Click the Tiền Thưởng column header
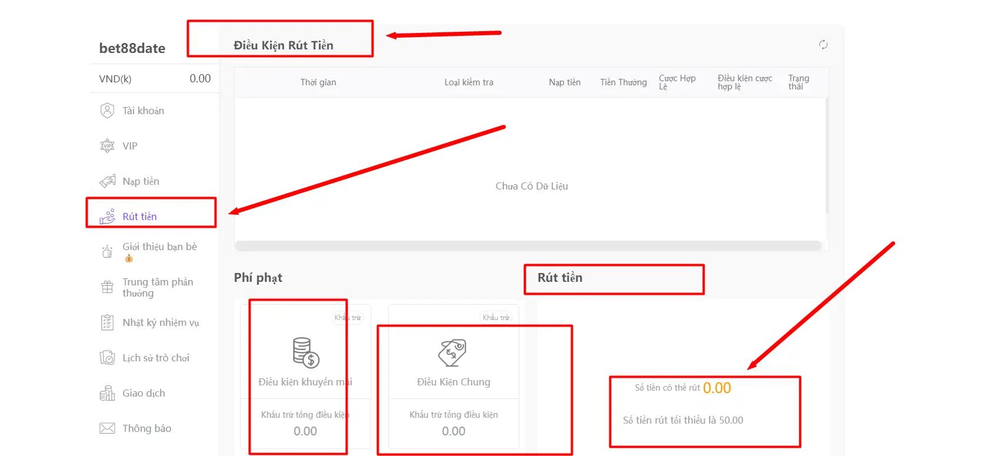Viewport: 1001px width, 456px height. click(x=623, y=82)
